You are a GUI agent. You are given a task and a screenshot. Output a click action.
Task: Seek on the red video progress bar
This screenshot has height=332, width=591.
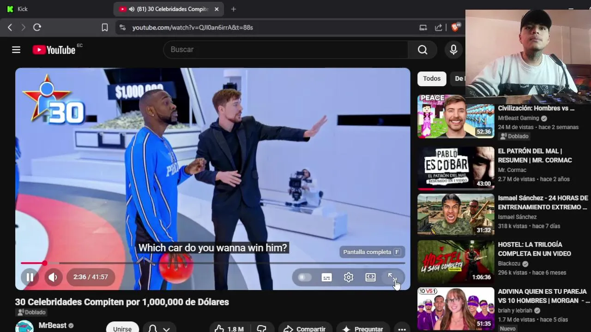(213, 263)
